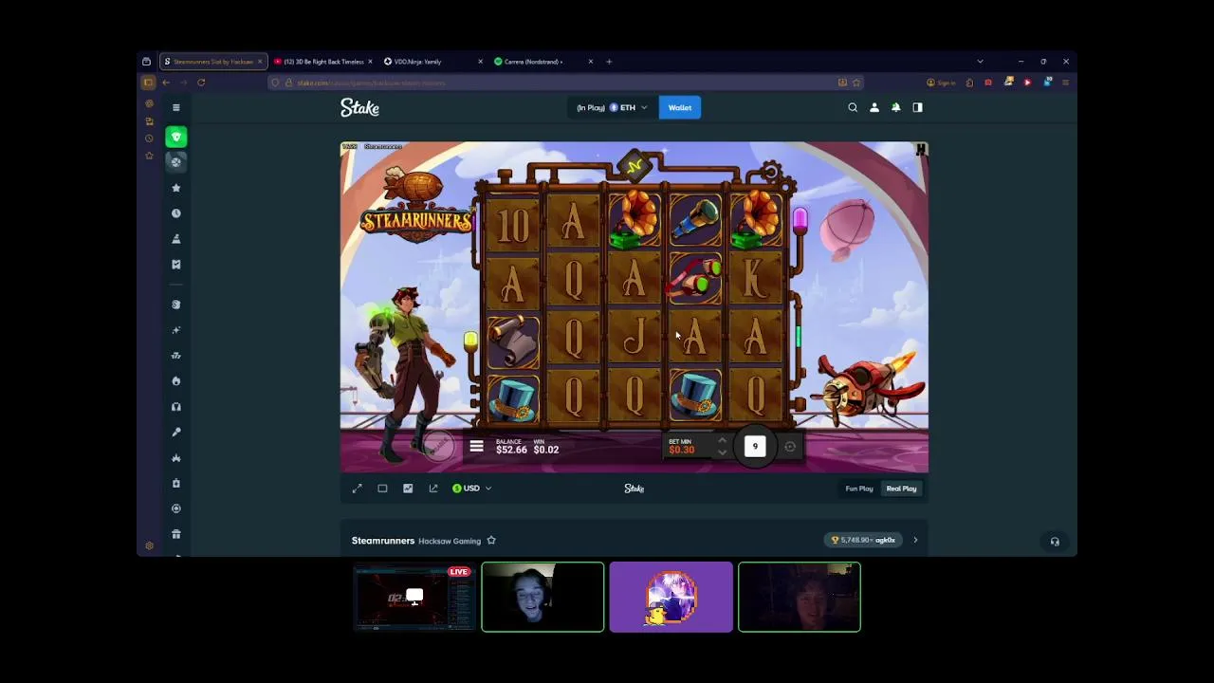Open the bookmark-shaped My Bets sidebar icon
Image resolution: width=1214 pixels, height=683 pixels.
pos(175,265)
